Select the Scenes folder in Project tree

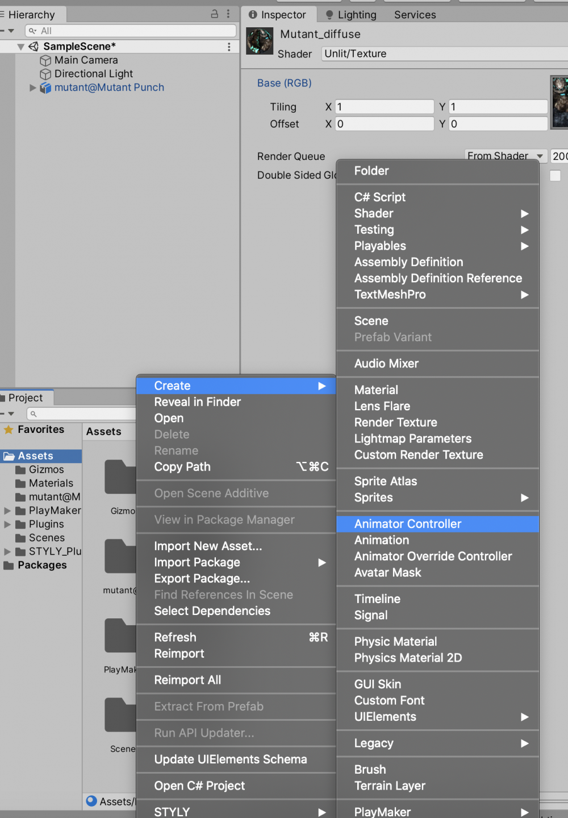coord(47,538)
